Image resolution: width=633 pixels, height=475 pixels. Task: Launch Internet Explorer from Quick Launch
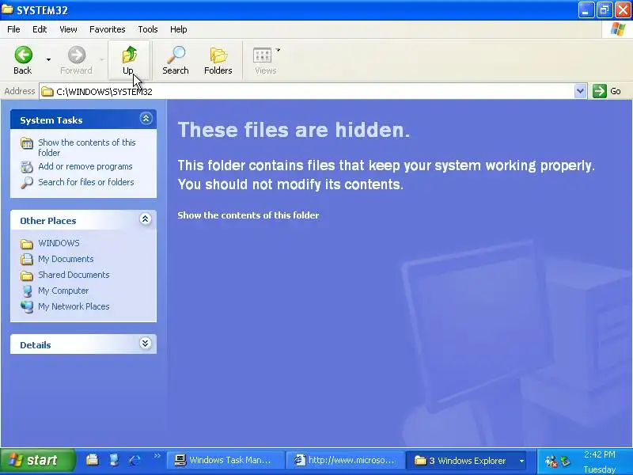coord(135,460)
